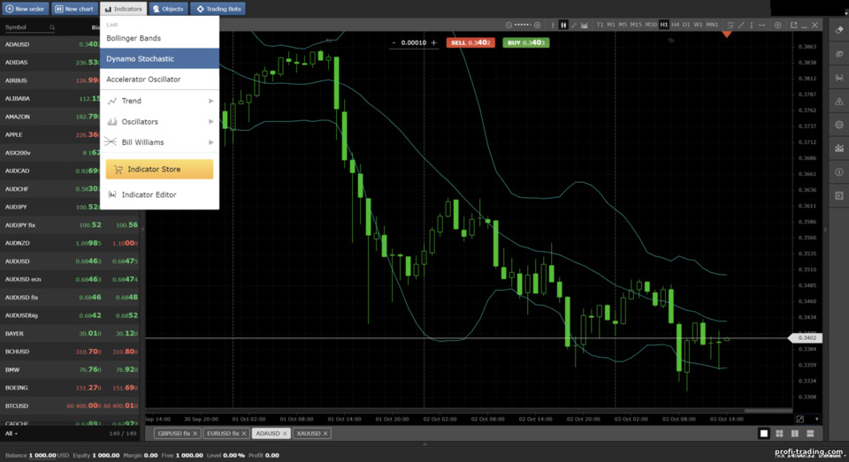This screenshot has height=462, width=849.
Task: Increase order volume with plus
Action: point(433,42)
